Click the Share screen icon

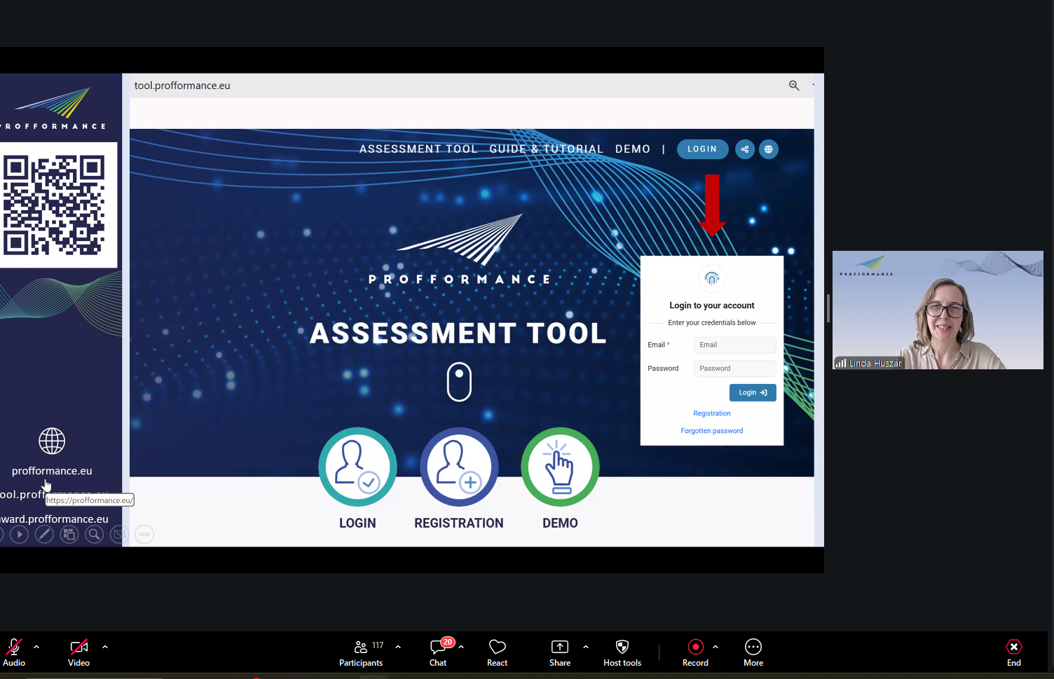(x=559, y=652)
